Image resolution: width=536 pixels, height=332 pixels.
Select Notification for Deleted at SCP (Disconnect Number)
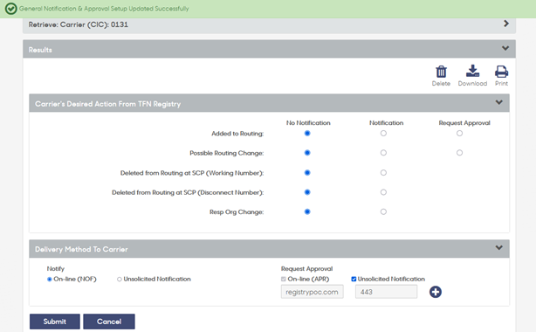coord(383,192)
